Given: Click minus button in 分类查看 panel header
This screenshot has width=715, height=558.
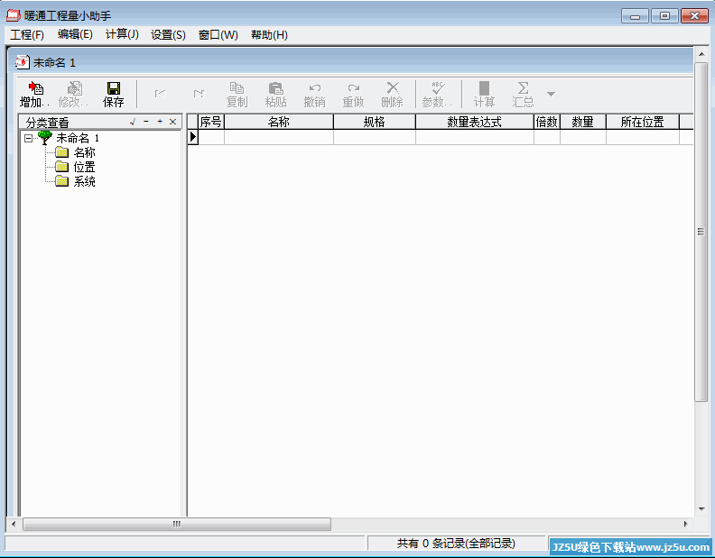Looking at the screenshot, I should [x=146, y=122].
